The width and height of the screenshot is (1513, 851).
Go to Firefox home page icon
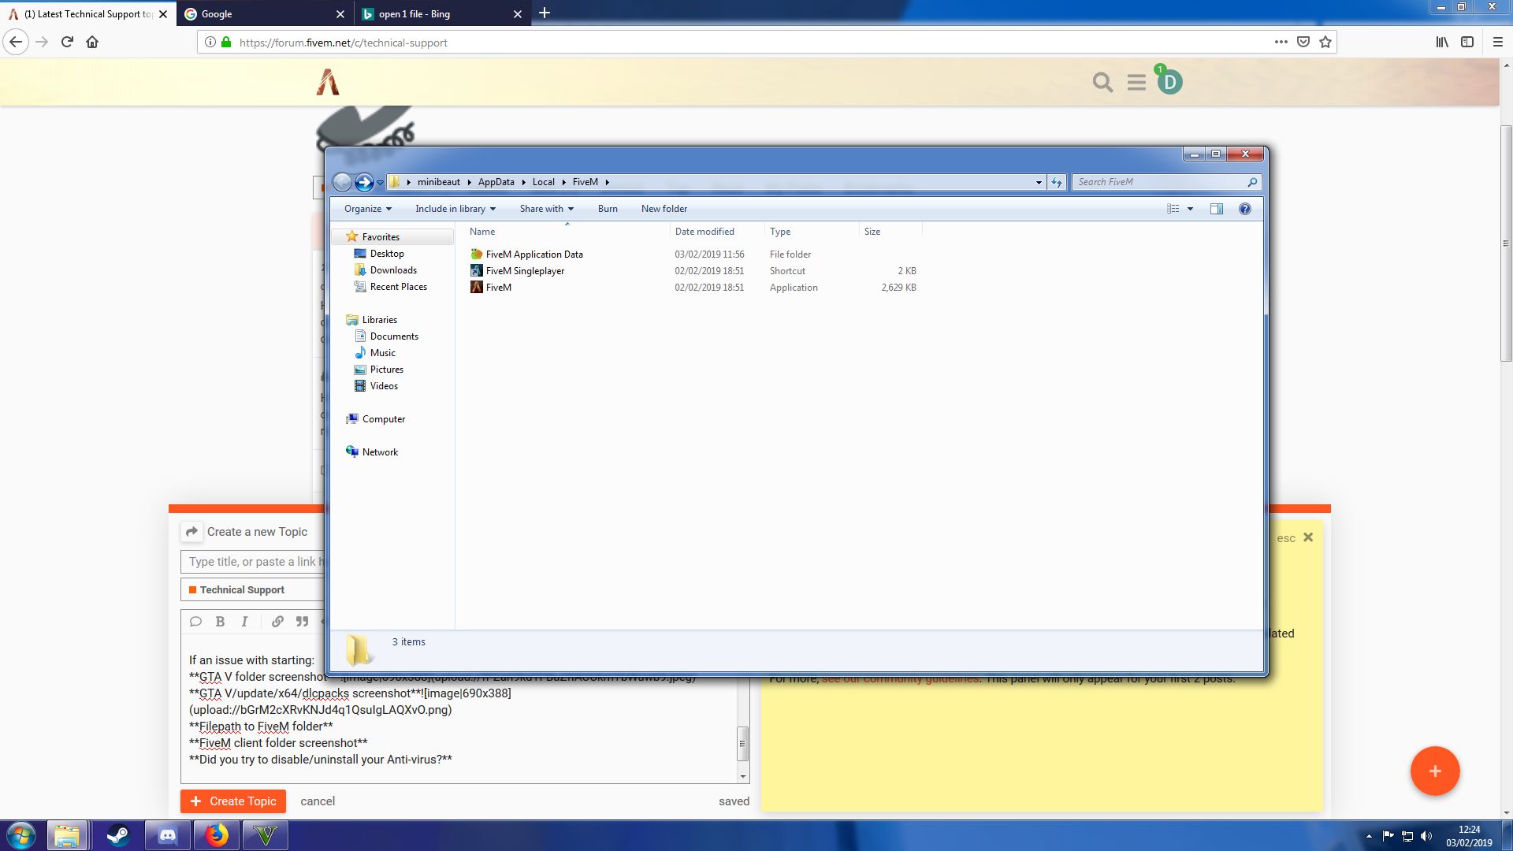click(x=92, y=42)
